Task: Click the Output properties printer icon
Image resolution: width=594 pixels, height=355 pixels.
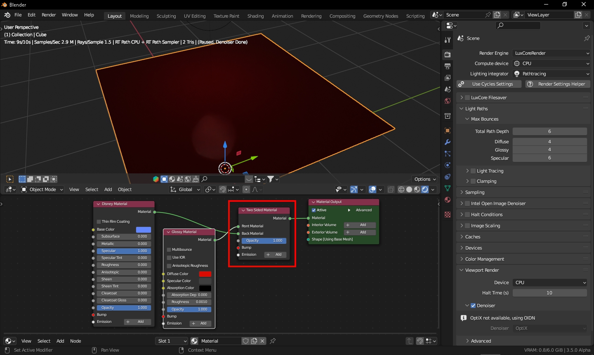Action: [x=448, y=66]
